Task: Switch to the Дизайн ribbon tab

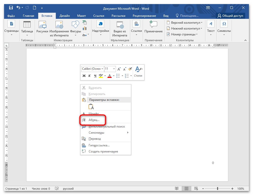Action: click(x=65, y=16)
